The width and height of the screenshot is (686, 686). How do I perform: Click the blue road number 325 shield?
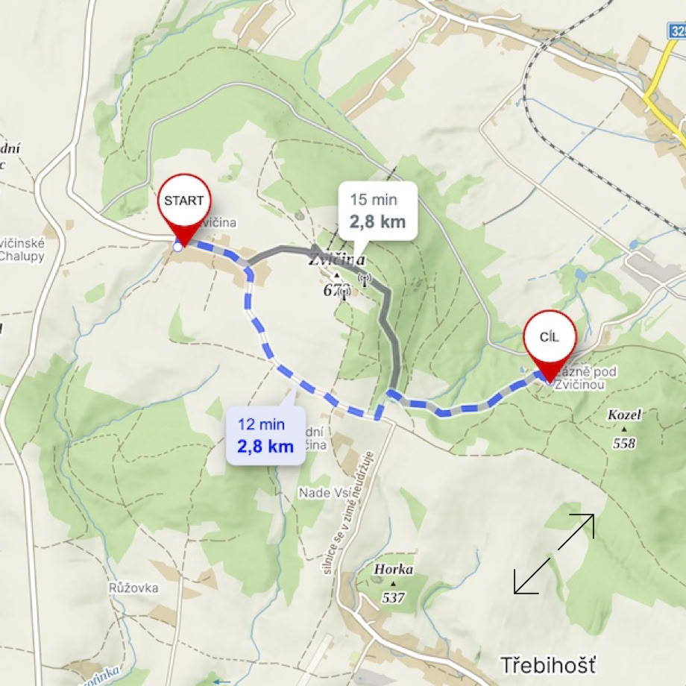677,31
